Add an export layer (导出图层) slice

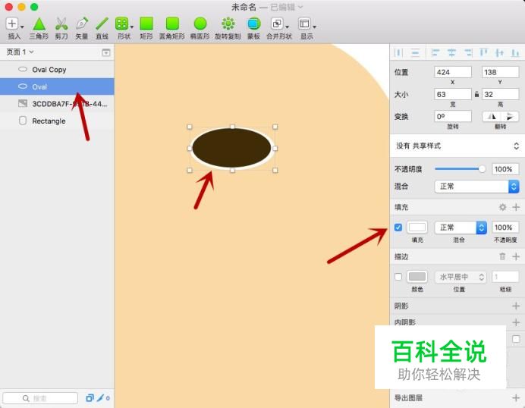(516, 397)
